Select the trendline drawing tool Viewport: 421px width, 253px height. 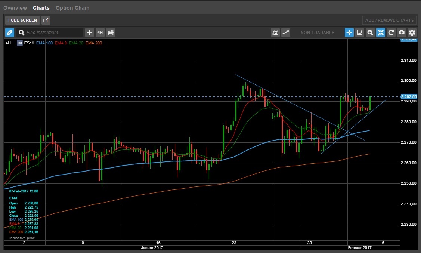(x=286, y=33)
